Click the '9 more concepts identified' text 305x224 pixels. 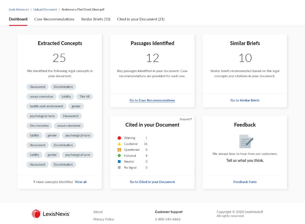pyautogui.click(x=53, y=182)
